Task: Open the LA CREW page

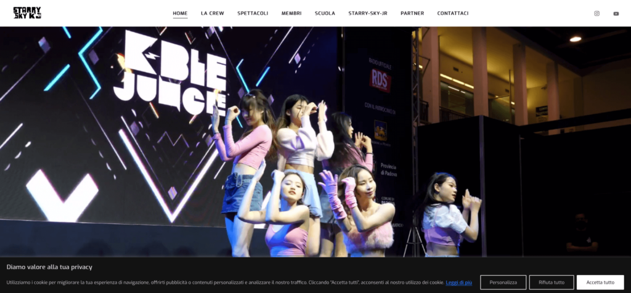Action: (x=212, y=13)
